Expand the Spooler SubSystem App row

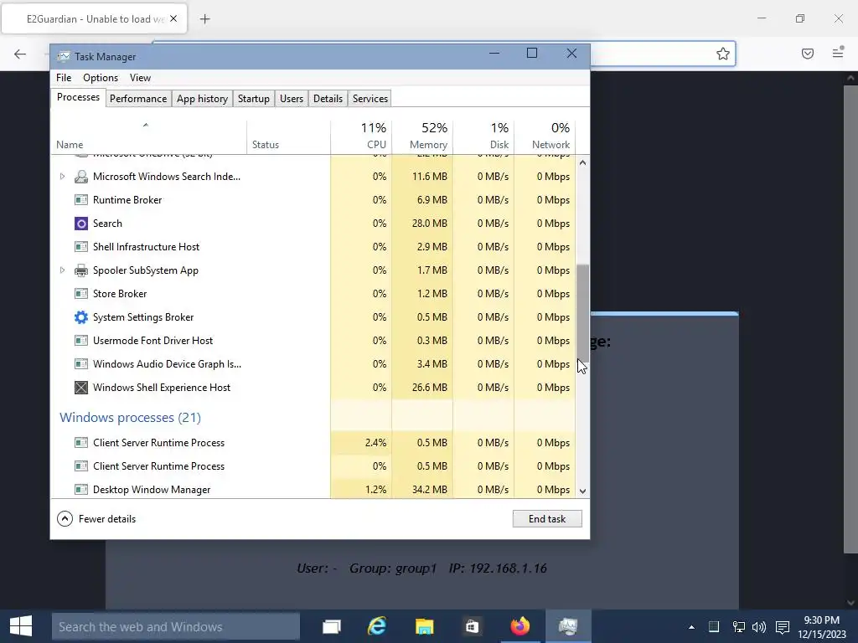62,270
